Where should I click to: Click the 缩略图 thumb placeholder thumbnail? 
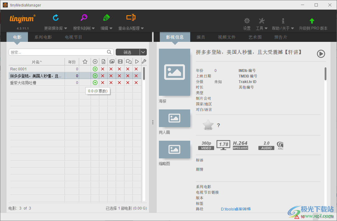pos(174,149)
